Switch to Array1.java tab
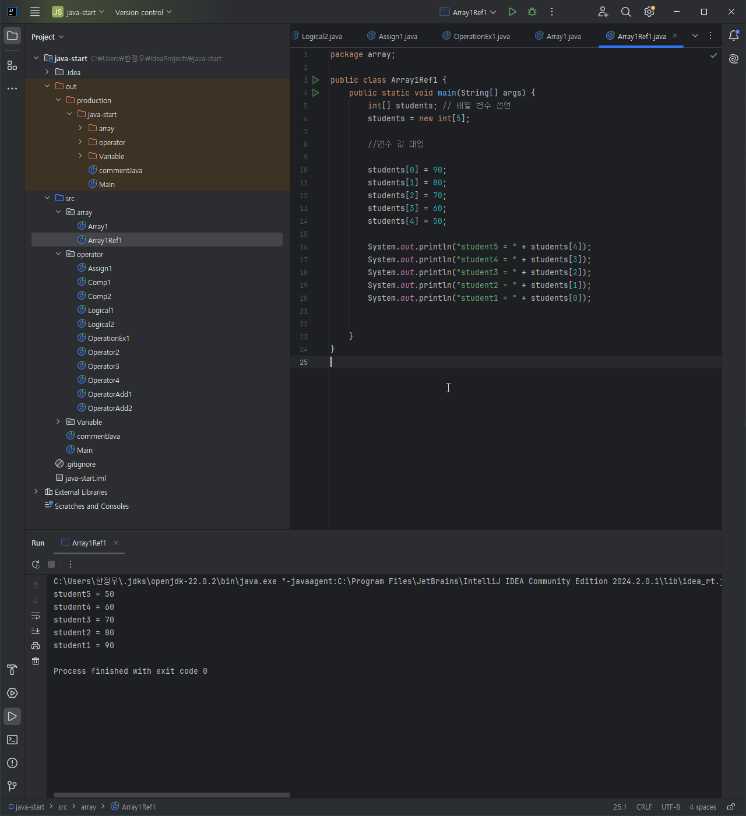This screenshot has width=746, height=816. [558, 36]
